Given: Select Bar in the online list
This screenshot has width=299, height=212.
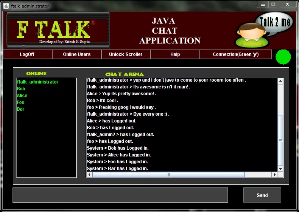Looking at the screenshot, I should (x=20, y=109).
